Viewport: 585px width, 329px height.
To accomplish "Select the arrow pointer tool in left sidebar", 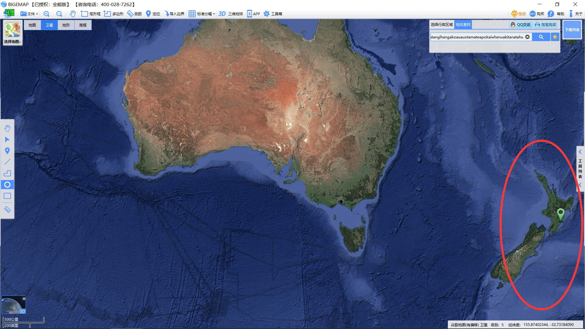I will coord(7,140).
